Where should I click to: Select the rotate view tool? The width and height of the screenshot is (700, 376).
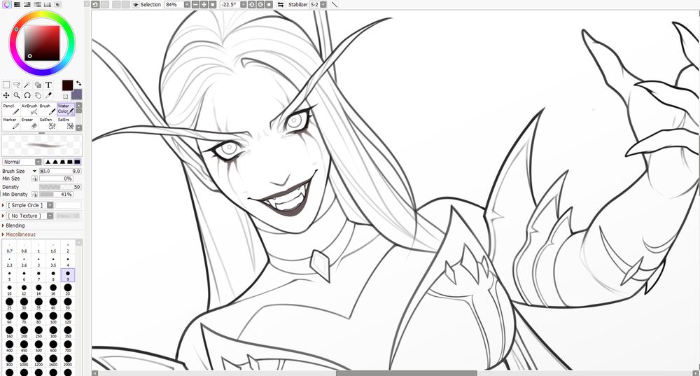[27, 95]
